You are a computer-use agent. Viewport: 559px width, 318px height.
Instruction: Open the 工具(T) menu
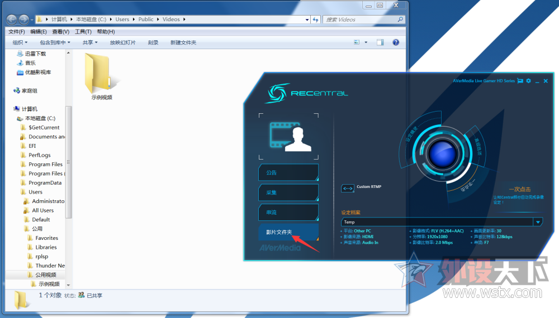pyautogui.click(x=83, y=32)
